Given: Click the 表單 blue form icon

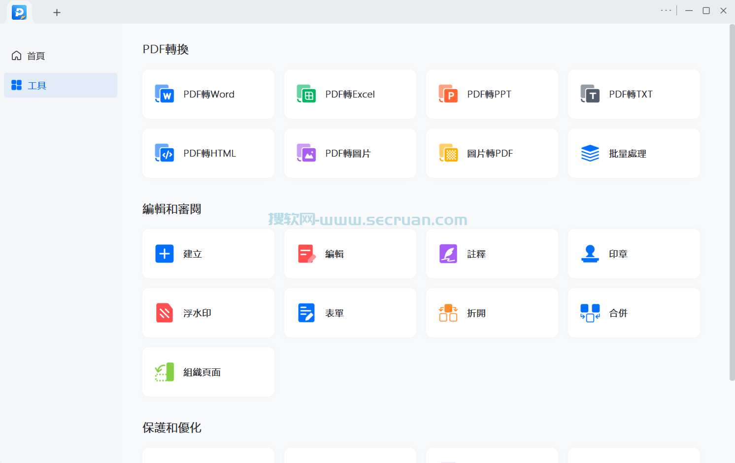Looking at the screenshot, I should [x=306, y=313].
